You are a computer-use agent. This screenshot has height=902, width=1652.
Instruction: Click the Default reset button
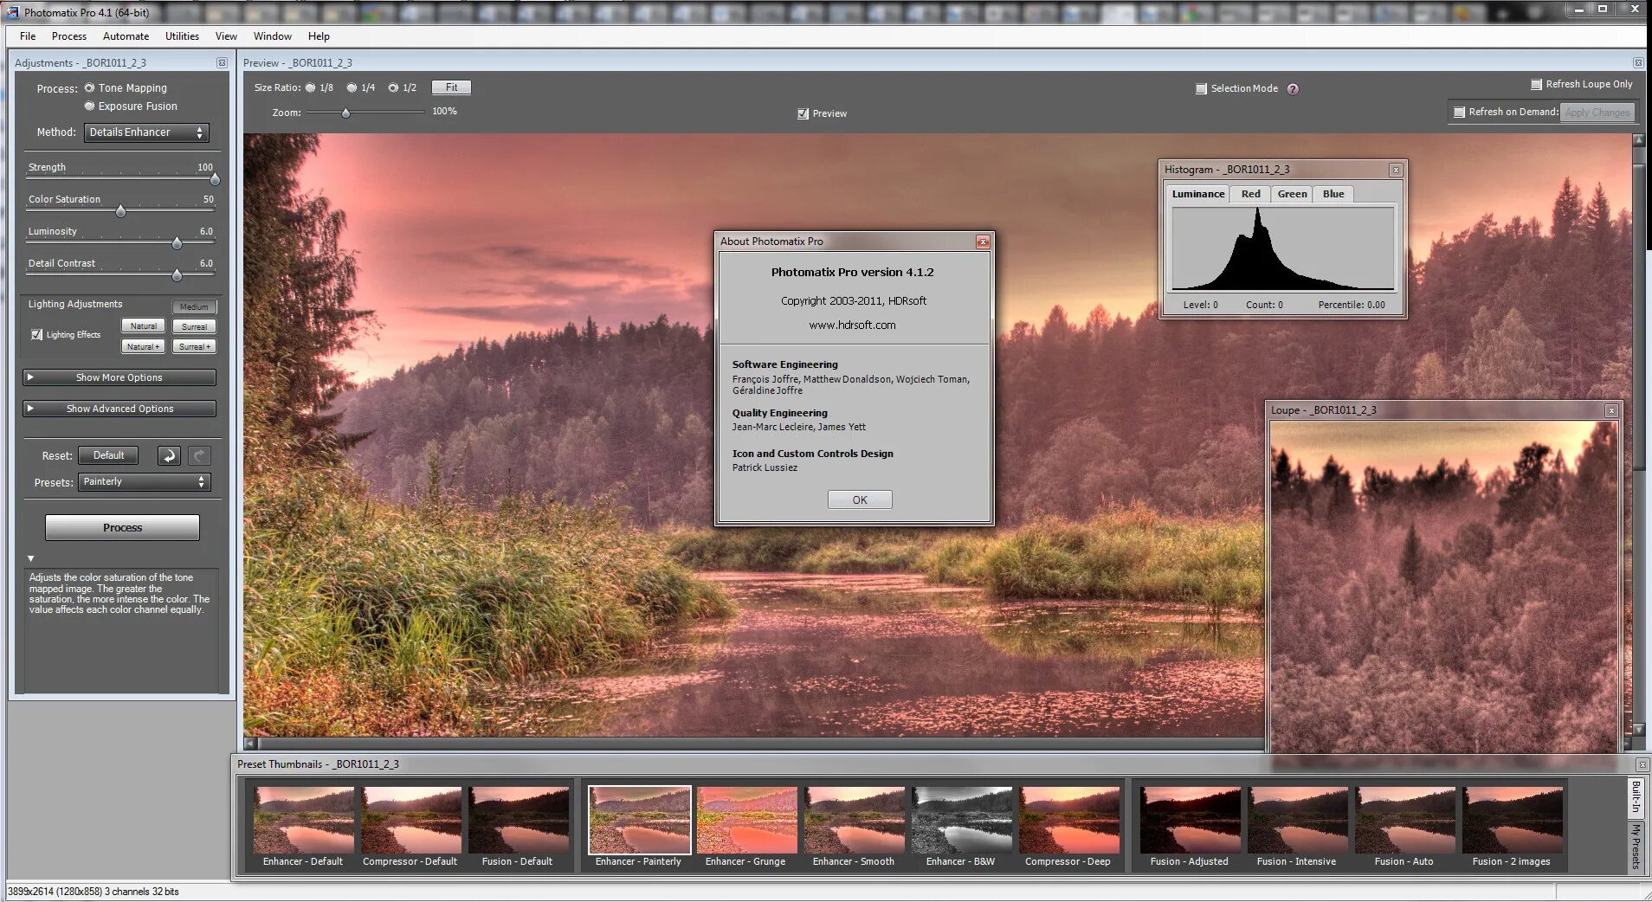(x=108, y=456)
